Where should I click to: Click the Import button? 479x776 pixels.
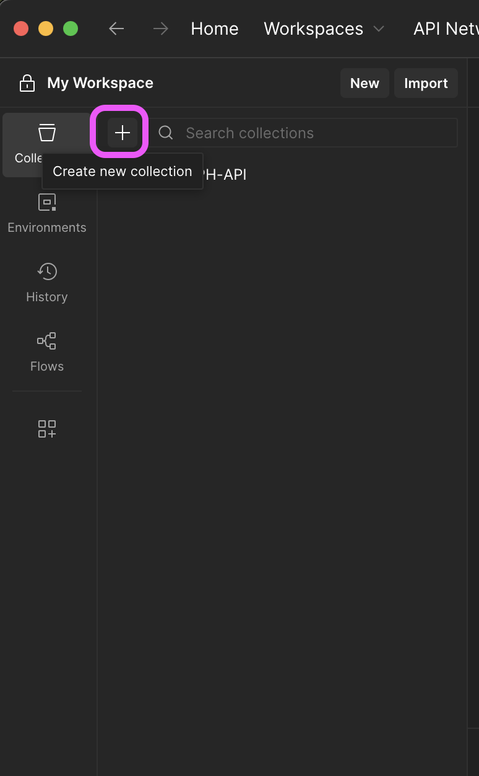(426, 82)
